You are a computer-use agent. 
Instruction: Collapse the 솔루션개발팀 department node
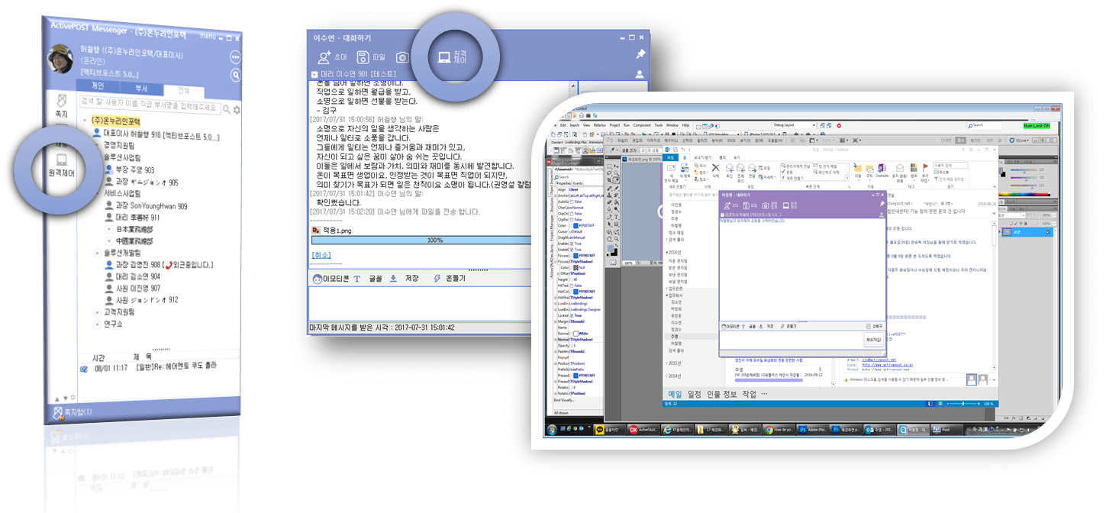click(97, 252)
